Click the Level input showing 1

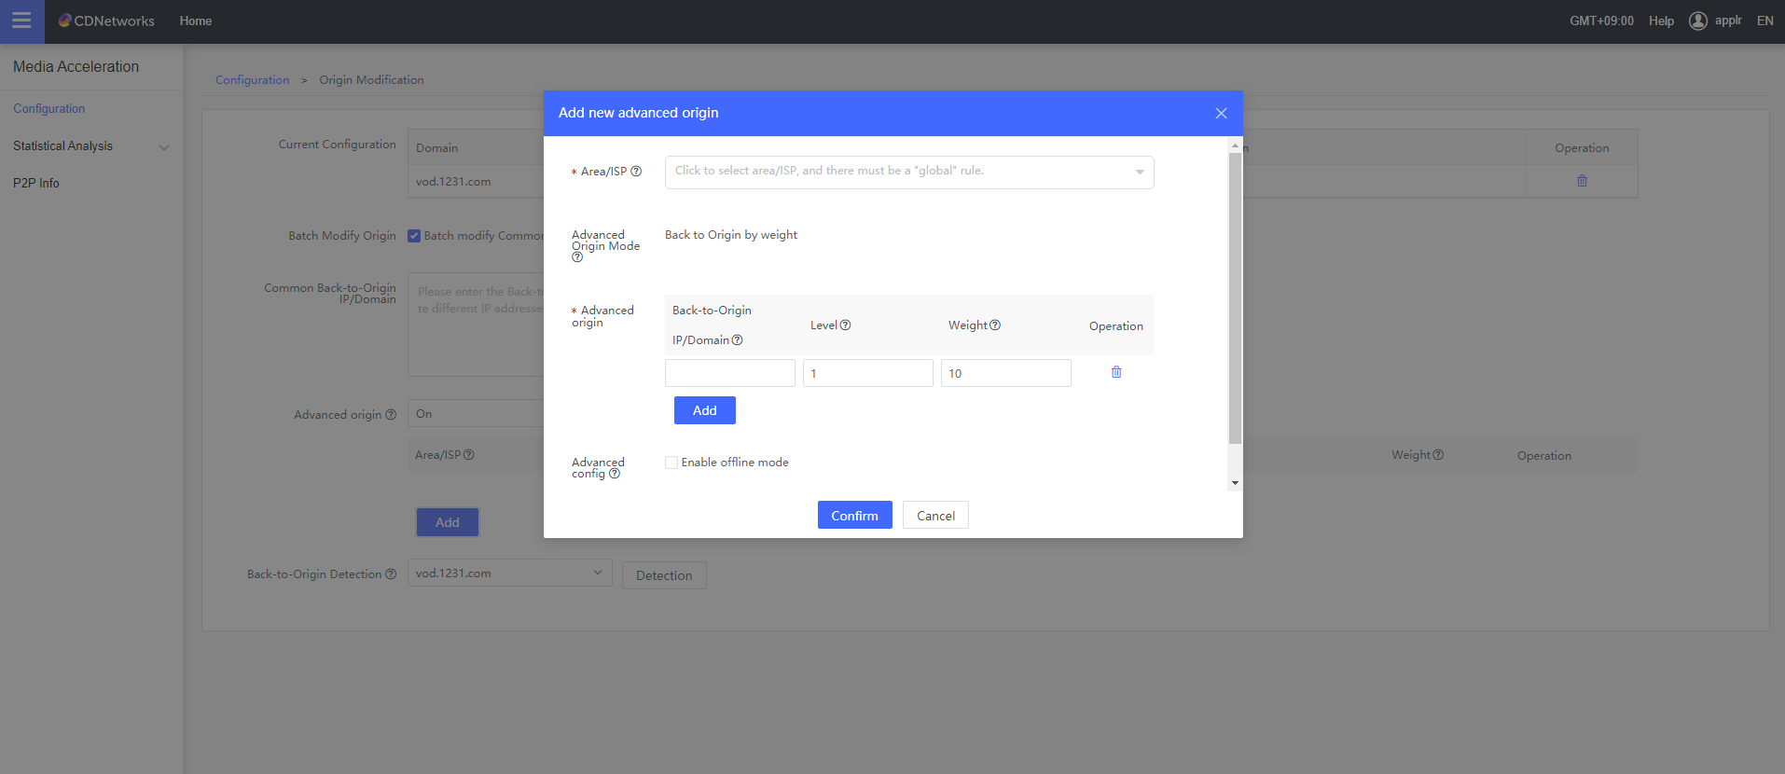[867, 373]
